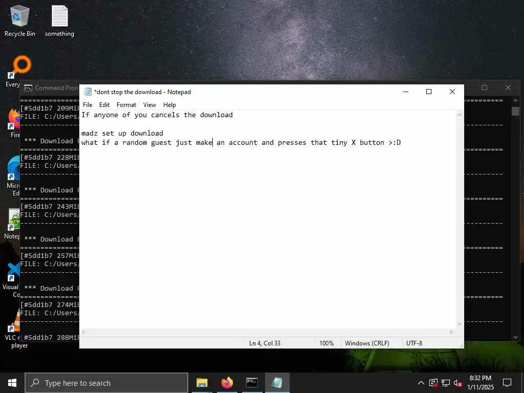The width and height of the screenshot is (524, 393).
Task: Open the Edit menu in Notepad
Action: [104, 105]
